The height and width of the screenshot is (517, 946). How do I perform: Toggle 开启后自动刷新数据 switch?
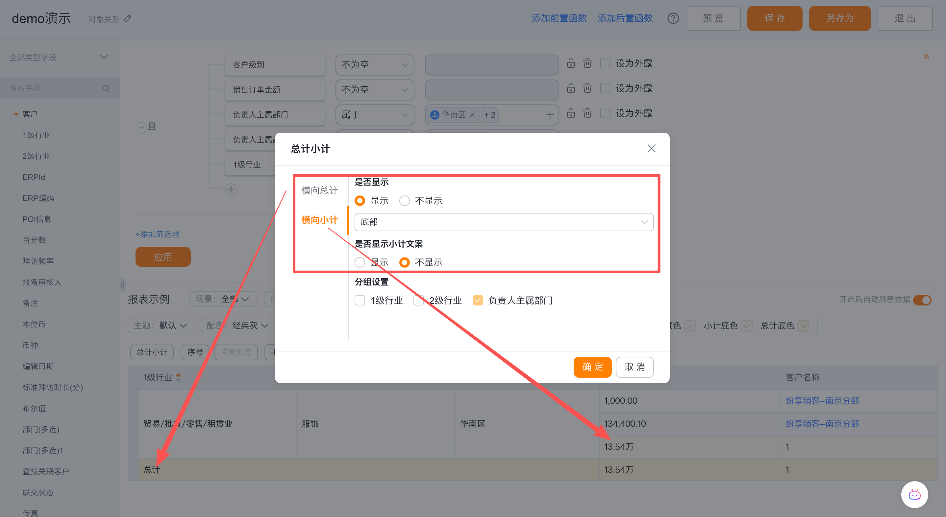coord(922,300)
